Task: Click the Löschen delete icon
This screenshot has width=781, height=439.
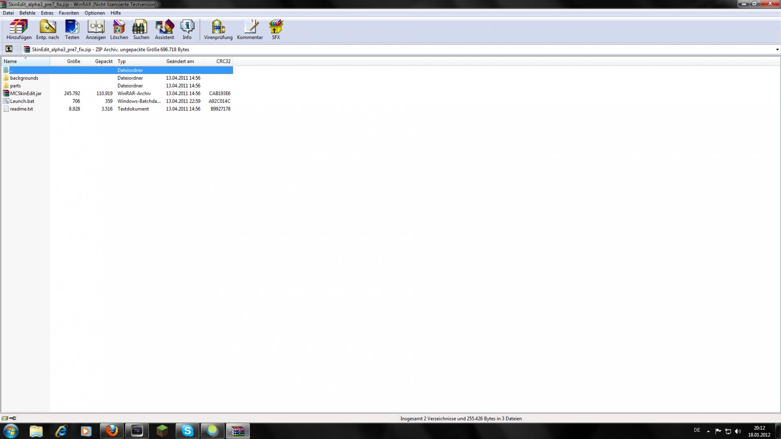Action: point(119,29)
